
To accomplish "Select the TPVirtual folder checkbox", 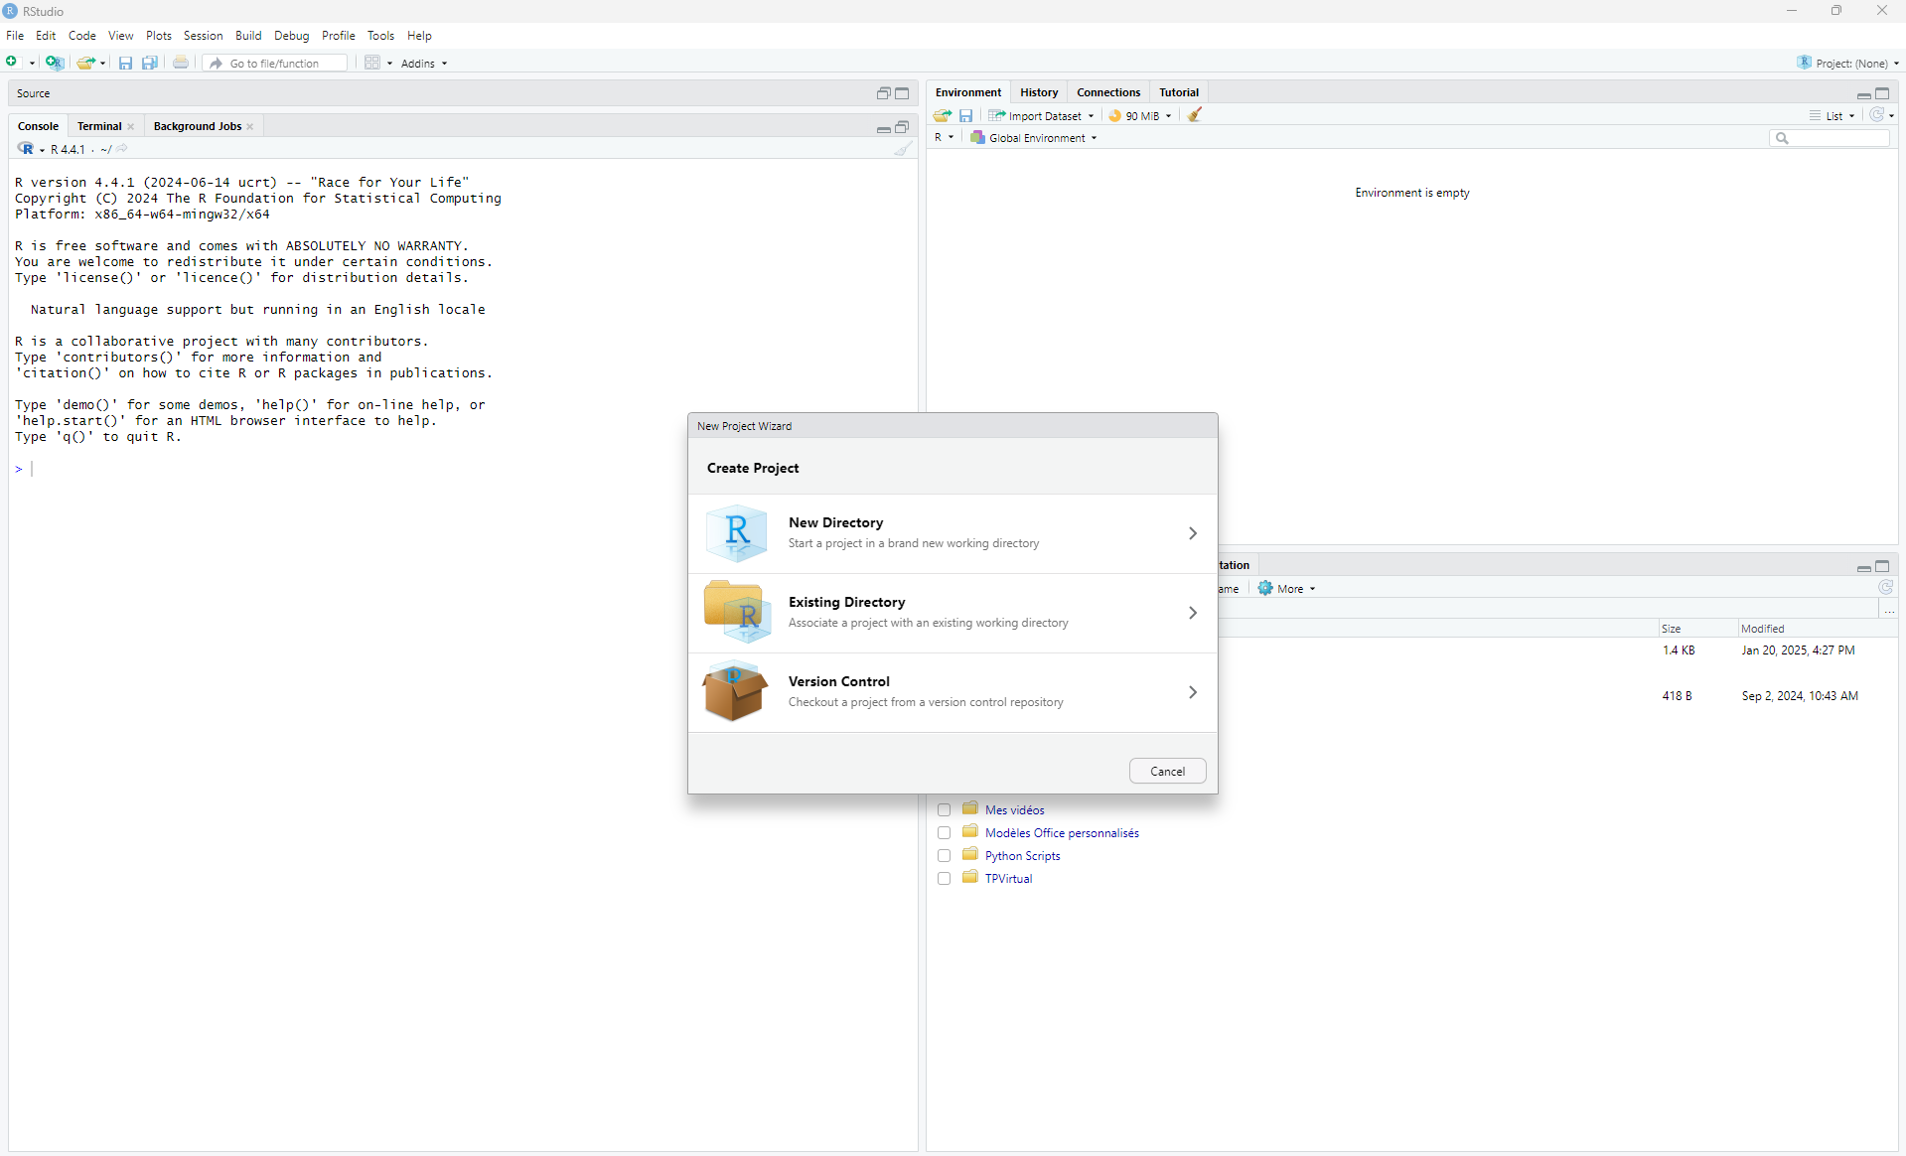I will pyautogui.click(x=944, y=879).
